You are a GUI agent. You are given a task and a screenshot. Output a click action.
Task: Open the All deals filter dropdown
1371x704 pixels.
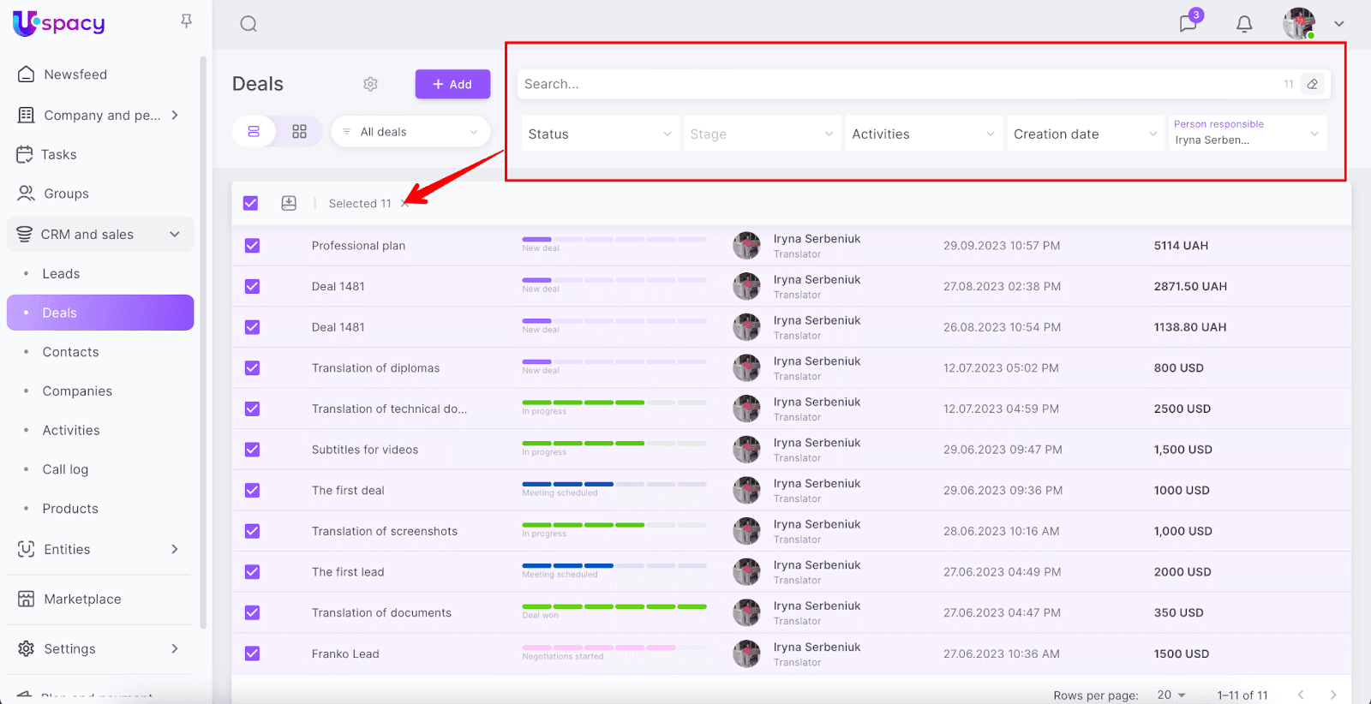(410, 132)
